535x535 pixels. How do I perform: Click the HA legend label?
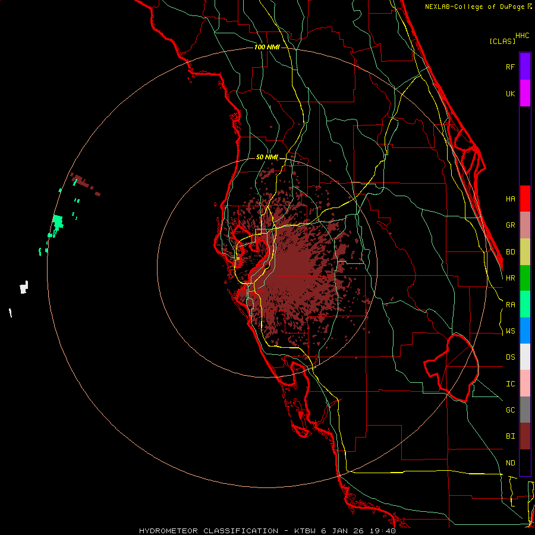pyautogui.click(x=510, y=199)
